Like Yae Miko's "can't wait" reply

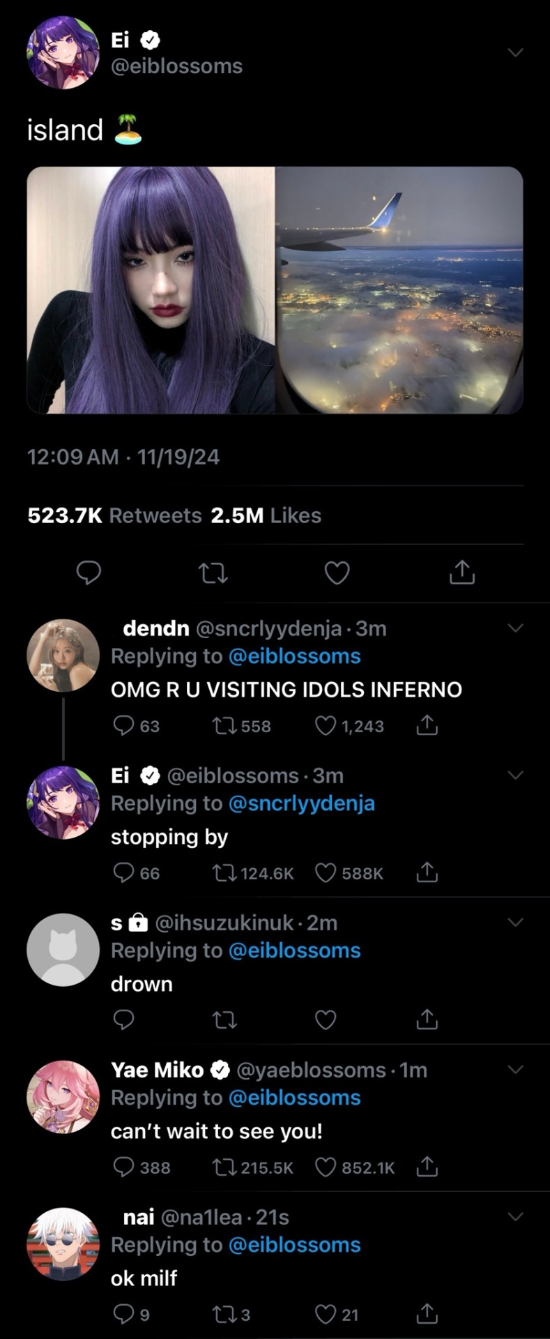[326, 1167]
